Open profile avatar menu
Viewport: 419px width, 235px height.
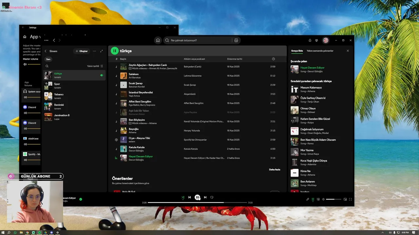pos(326,40)
